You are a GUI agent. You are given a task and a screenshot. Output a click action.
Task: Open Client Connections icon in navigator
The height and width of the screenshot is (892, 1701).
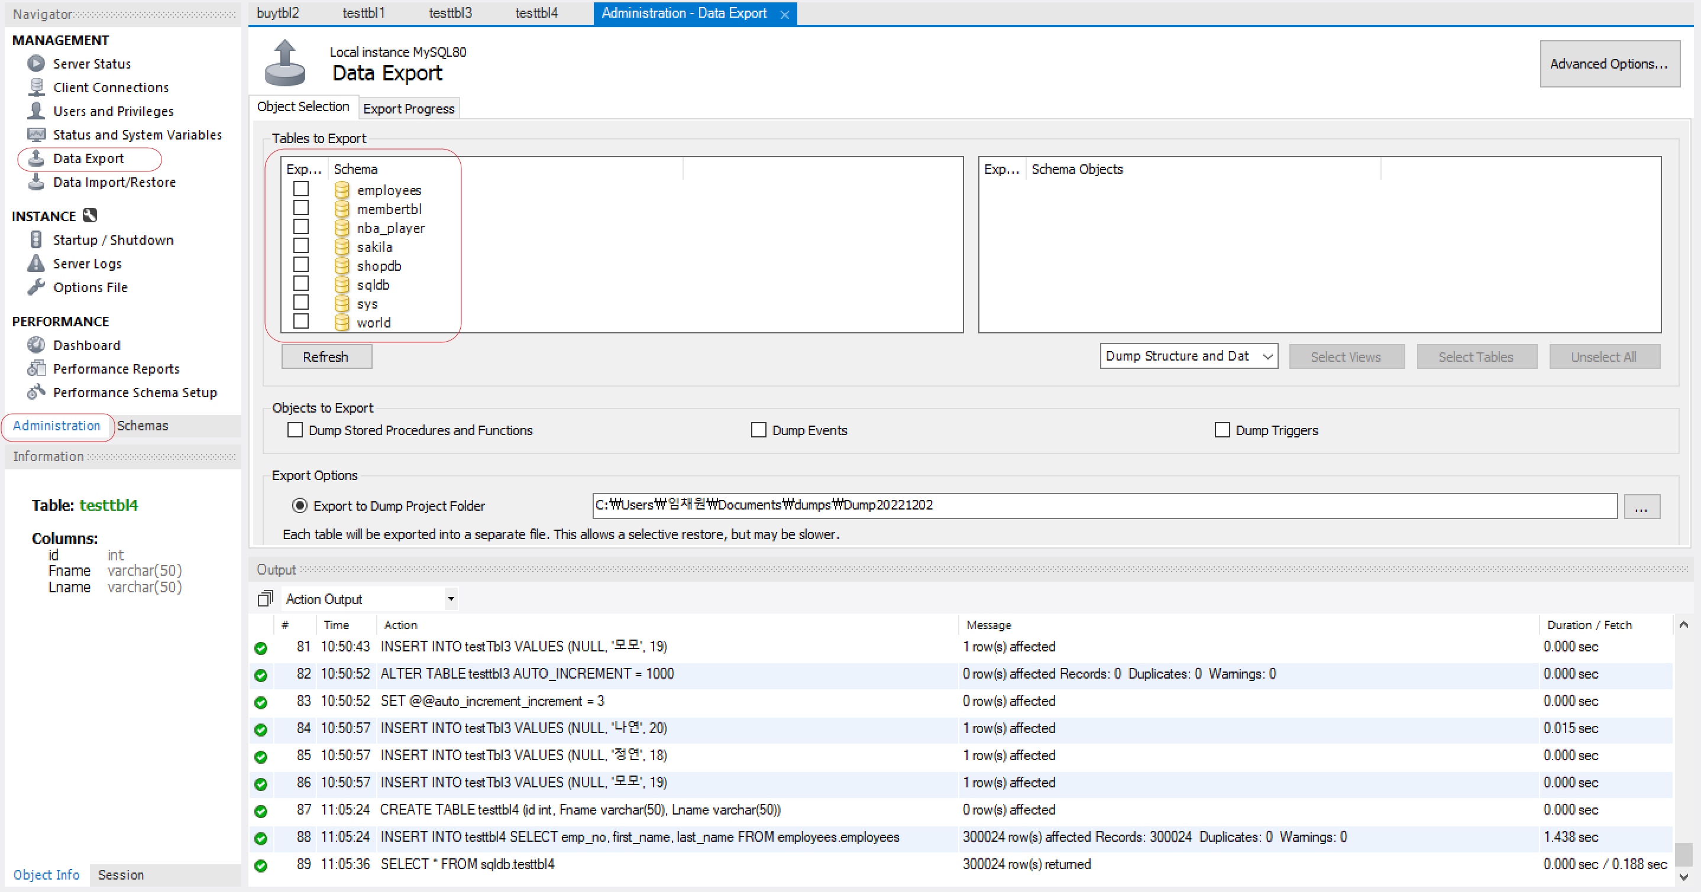point(35,87)
